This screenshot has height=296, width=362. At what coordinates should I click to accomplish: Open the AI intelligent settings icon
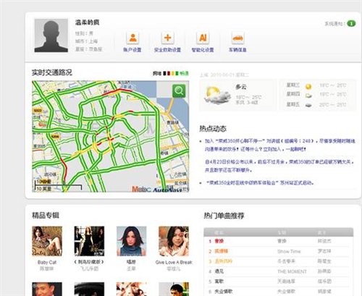[203, 38]
